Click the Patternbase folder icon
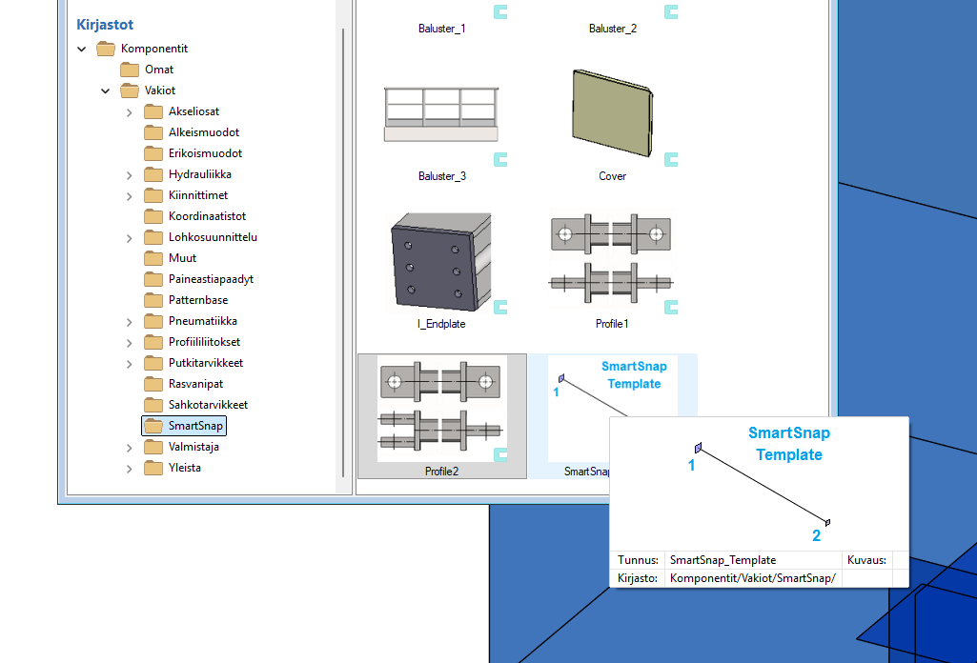 [x=153, y=300]
